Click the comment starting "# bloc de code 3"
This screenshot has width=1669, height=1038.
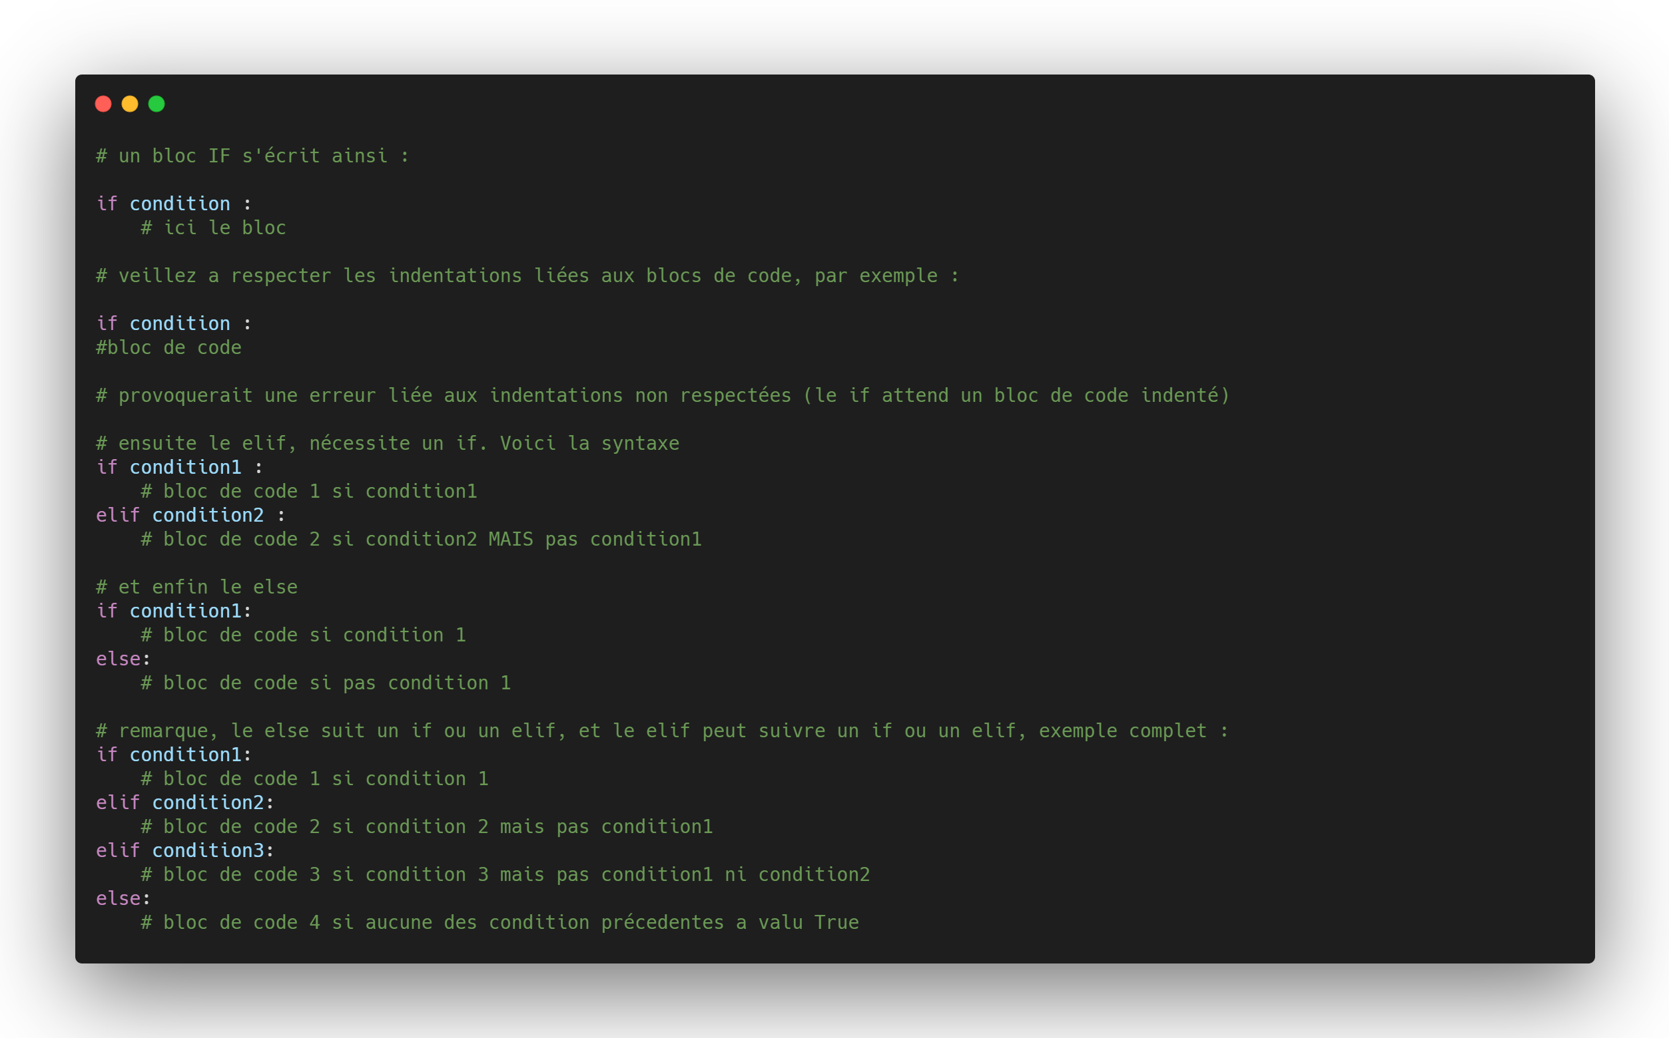pyautogui.click(x=505, y=874)
